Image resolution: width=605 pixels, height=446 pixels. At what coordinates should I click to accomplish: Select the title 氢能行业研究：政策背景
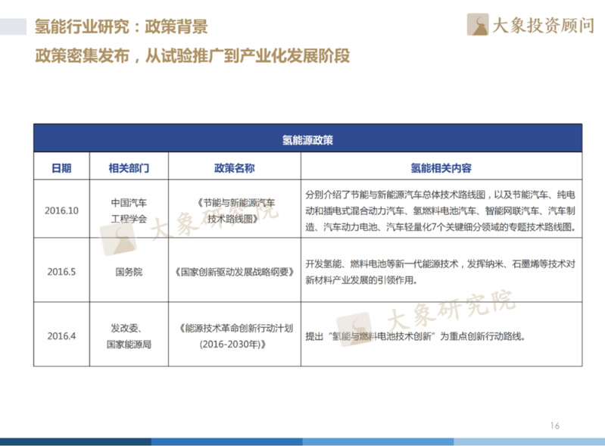pos(121,27)
